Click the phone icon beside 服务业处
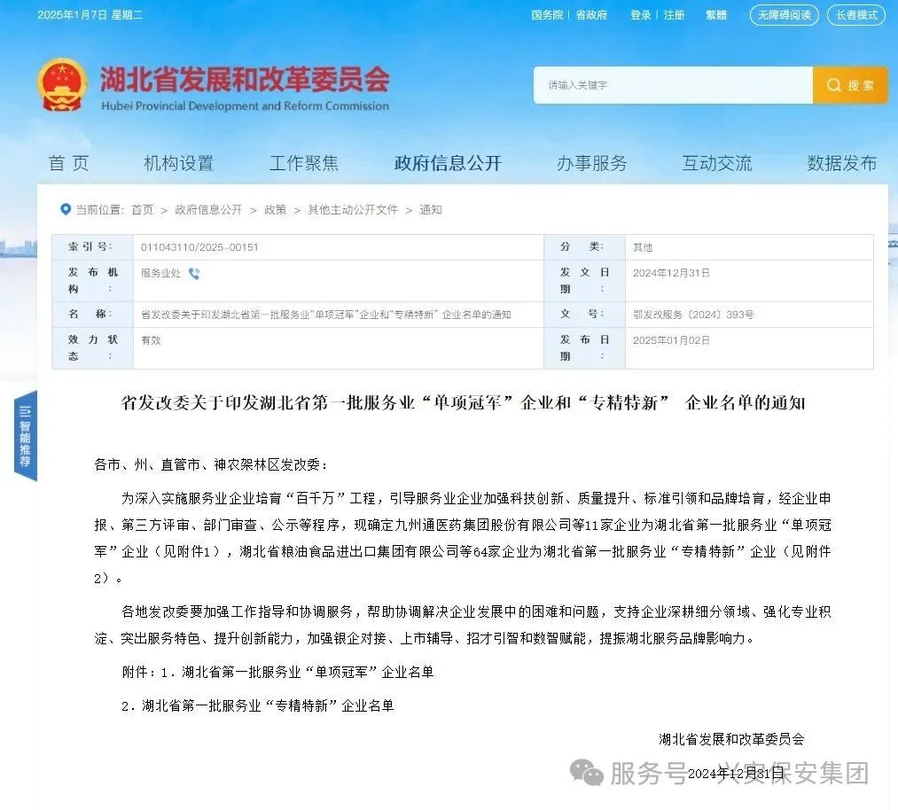The height and width of the screenshot is (810, 898). pyautogui.click(x=194, y=274)
